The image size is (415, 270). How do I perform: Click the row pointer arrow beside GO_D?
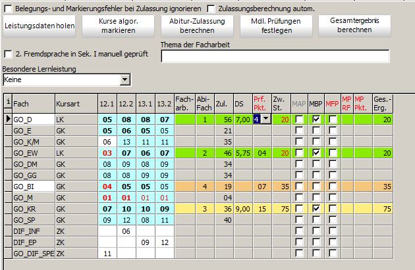tap(8, 120)
